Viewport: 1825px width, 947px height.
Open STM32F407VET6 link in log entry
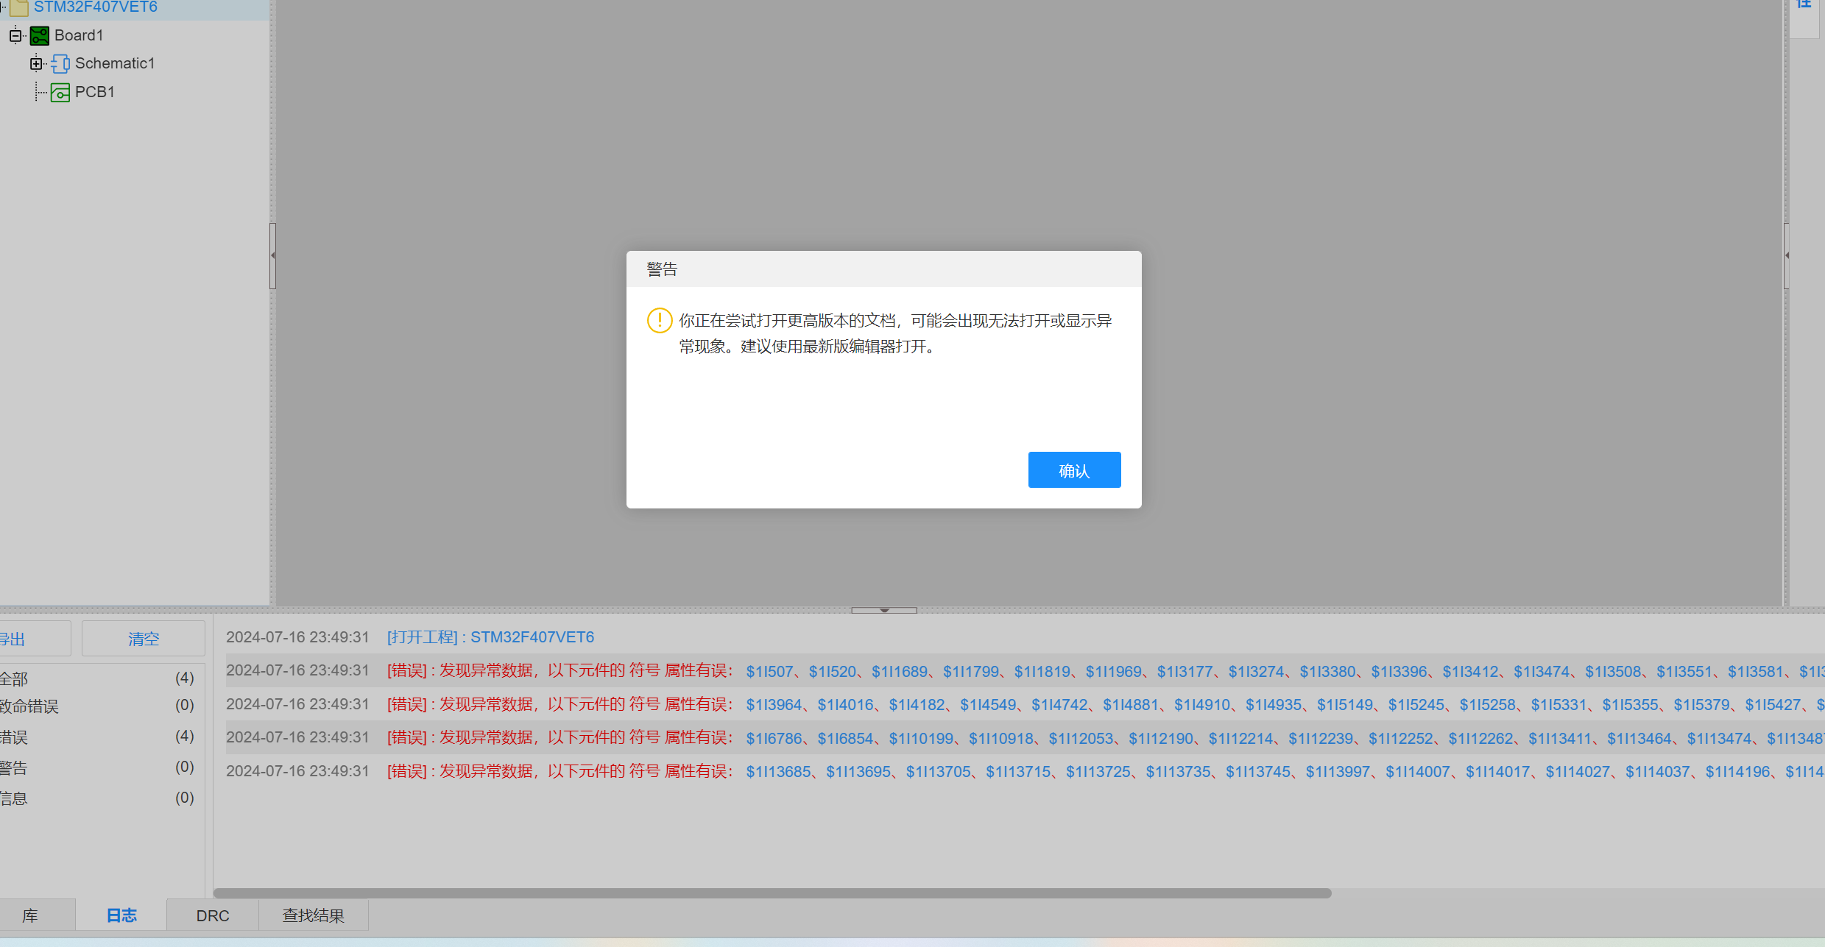pyautogui.click(x=532, y=637)
